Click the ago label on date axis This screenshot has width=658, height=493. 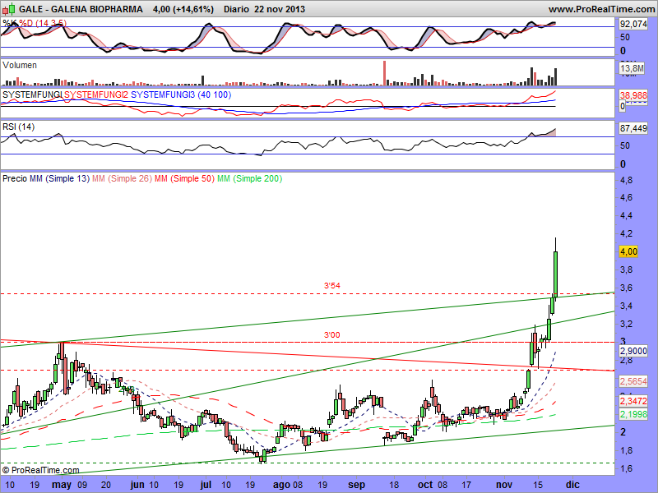coord(281,485)
